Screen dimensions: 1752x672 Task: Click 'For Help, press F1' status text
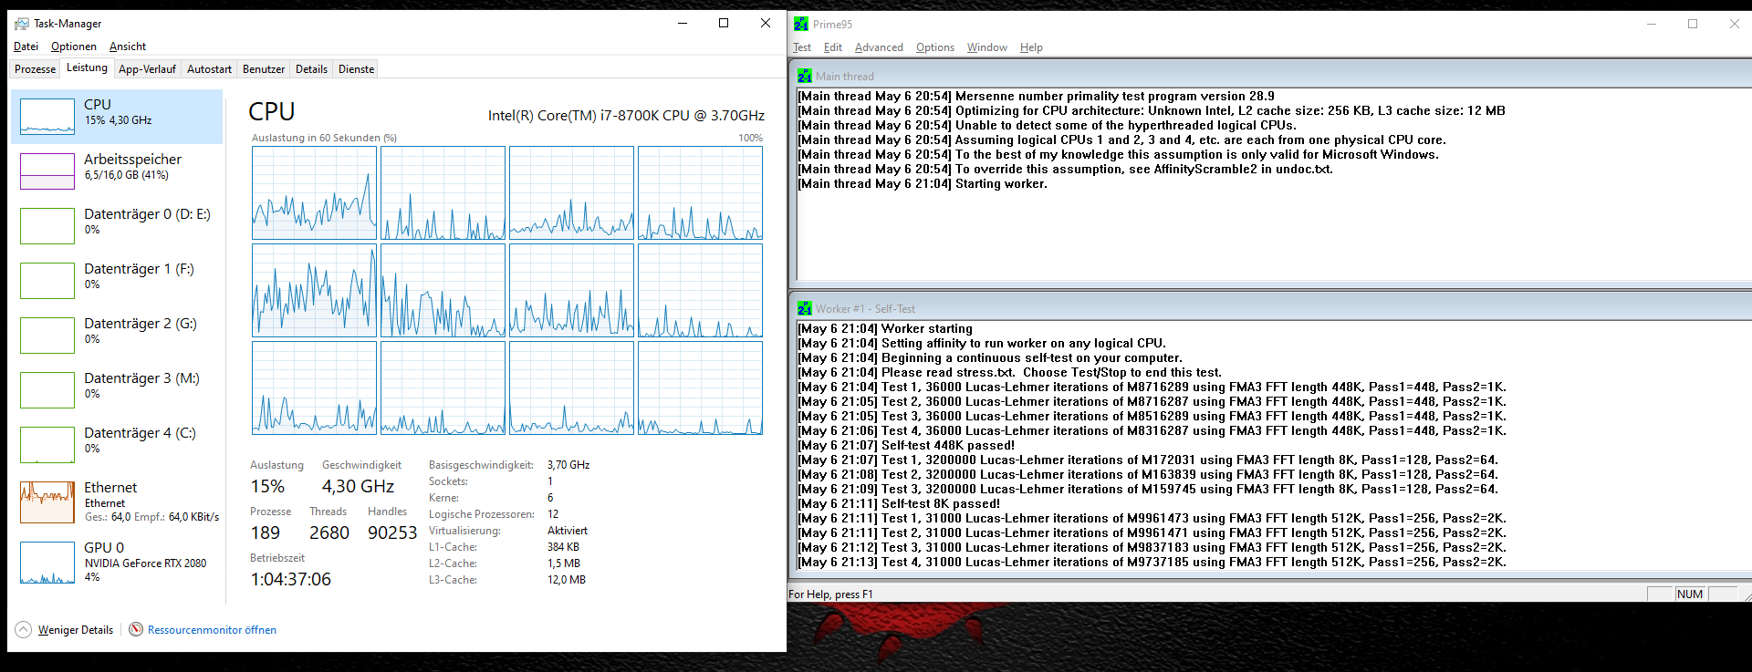click(830, 594)
